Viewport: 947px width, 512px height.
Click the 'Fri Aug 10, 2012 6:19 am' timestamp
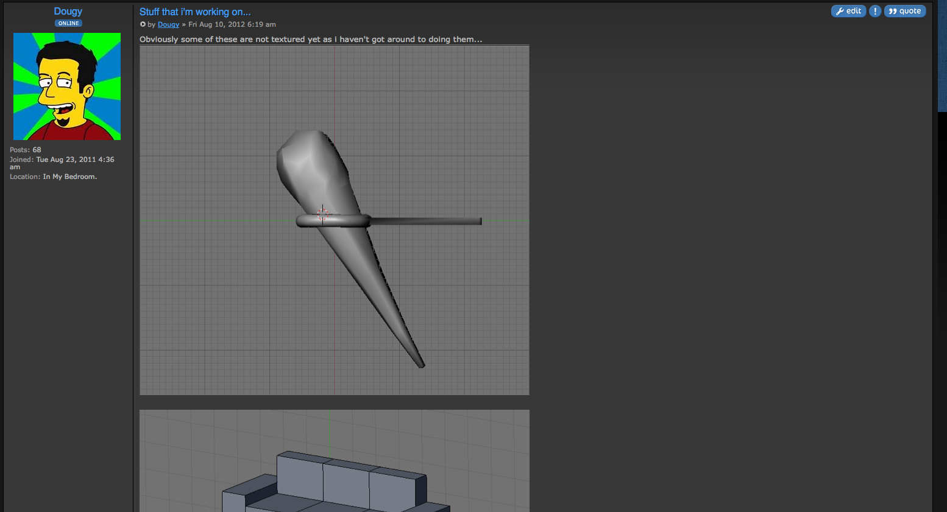[x=232, y=24]
